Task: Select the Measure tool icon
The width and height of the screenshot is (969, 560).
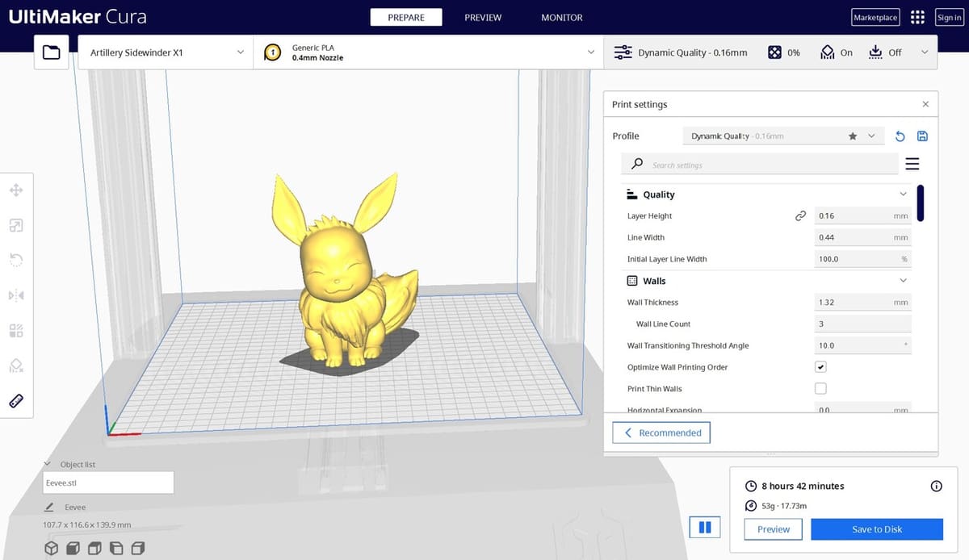Action: point(16,400)
